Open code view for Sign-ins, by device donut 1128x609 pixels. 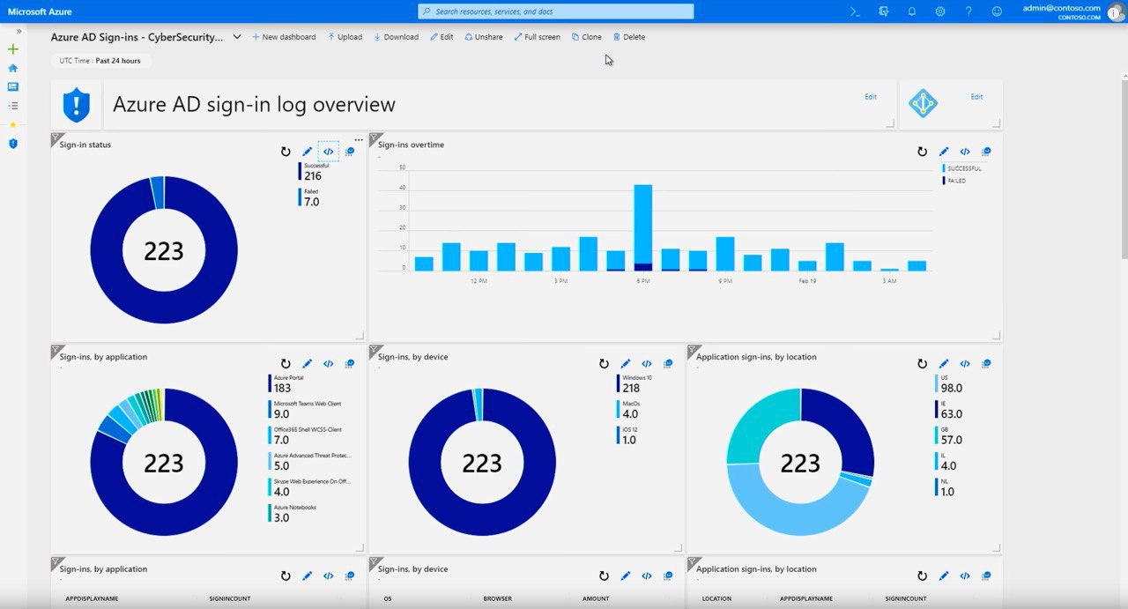tap(646, 363)
